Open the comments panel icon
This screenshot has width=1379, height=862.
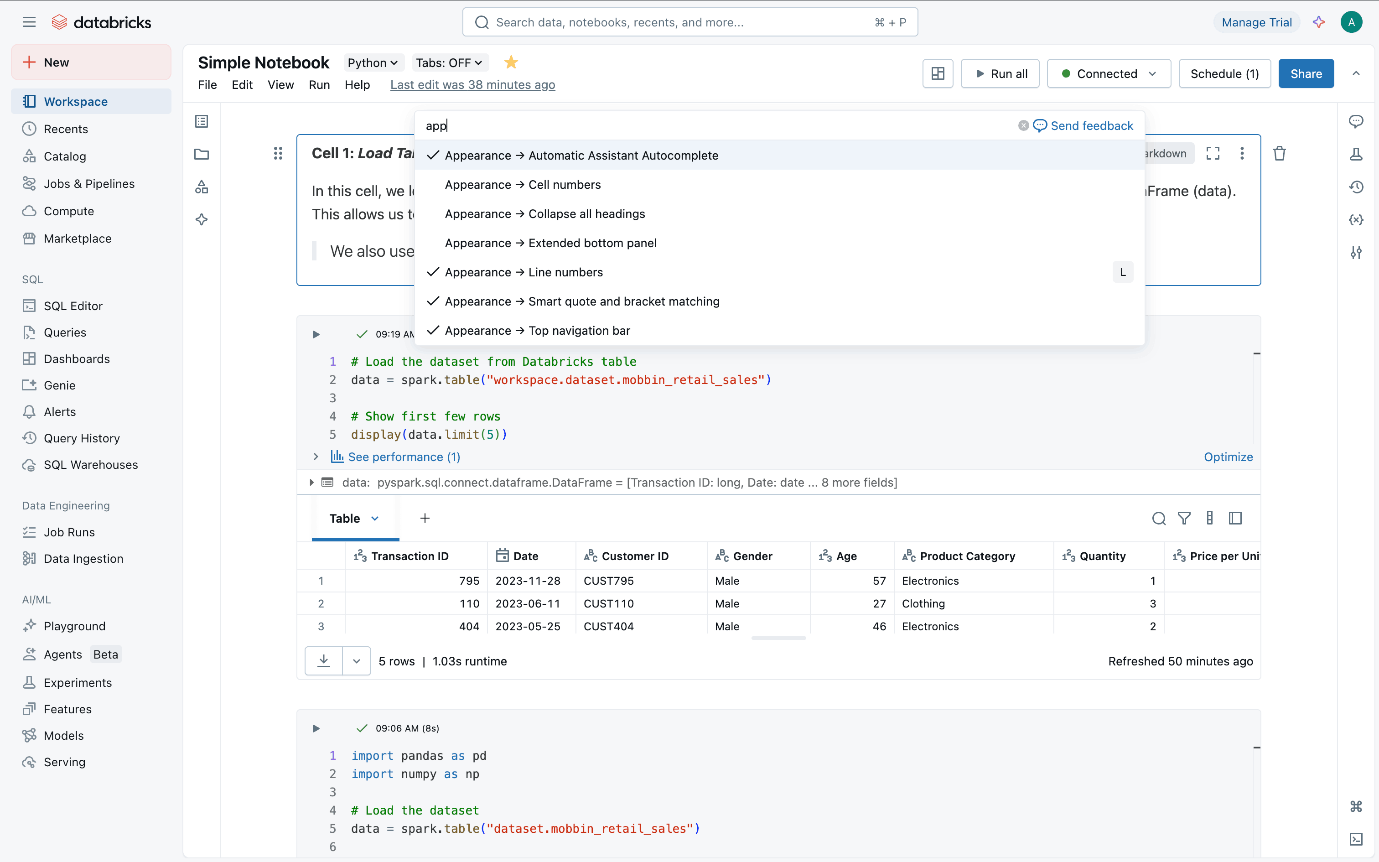[x=1356, y=121]
